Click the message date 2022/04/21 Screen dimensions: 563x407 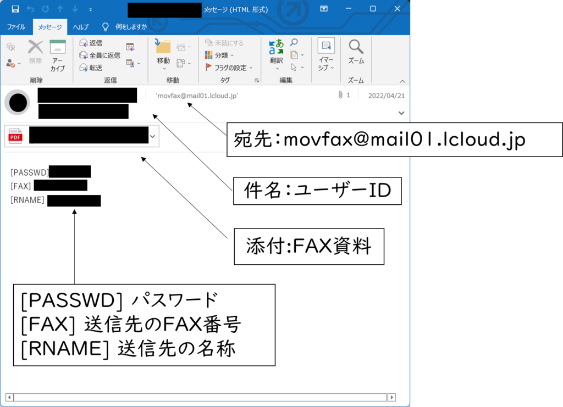click(387, 96)
